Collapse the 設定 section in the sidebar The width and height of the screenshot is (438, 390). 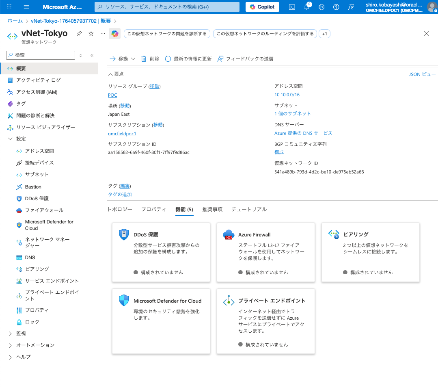pyautogui.click(x=10, y=139)
